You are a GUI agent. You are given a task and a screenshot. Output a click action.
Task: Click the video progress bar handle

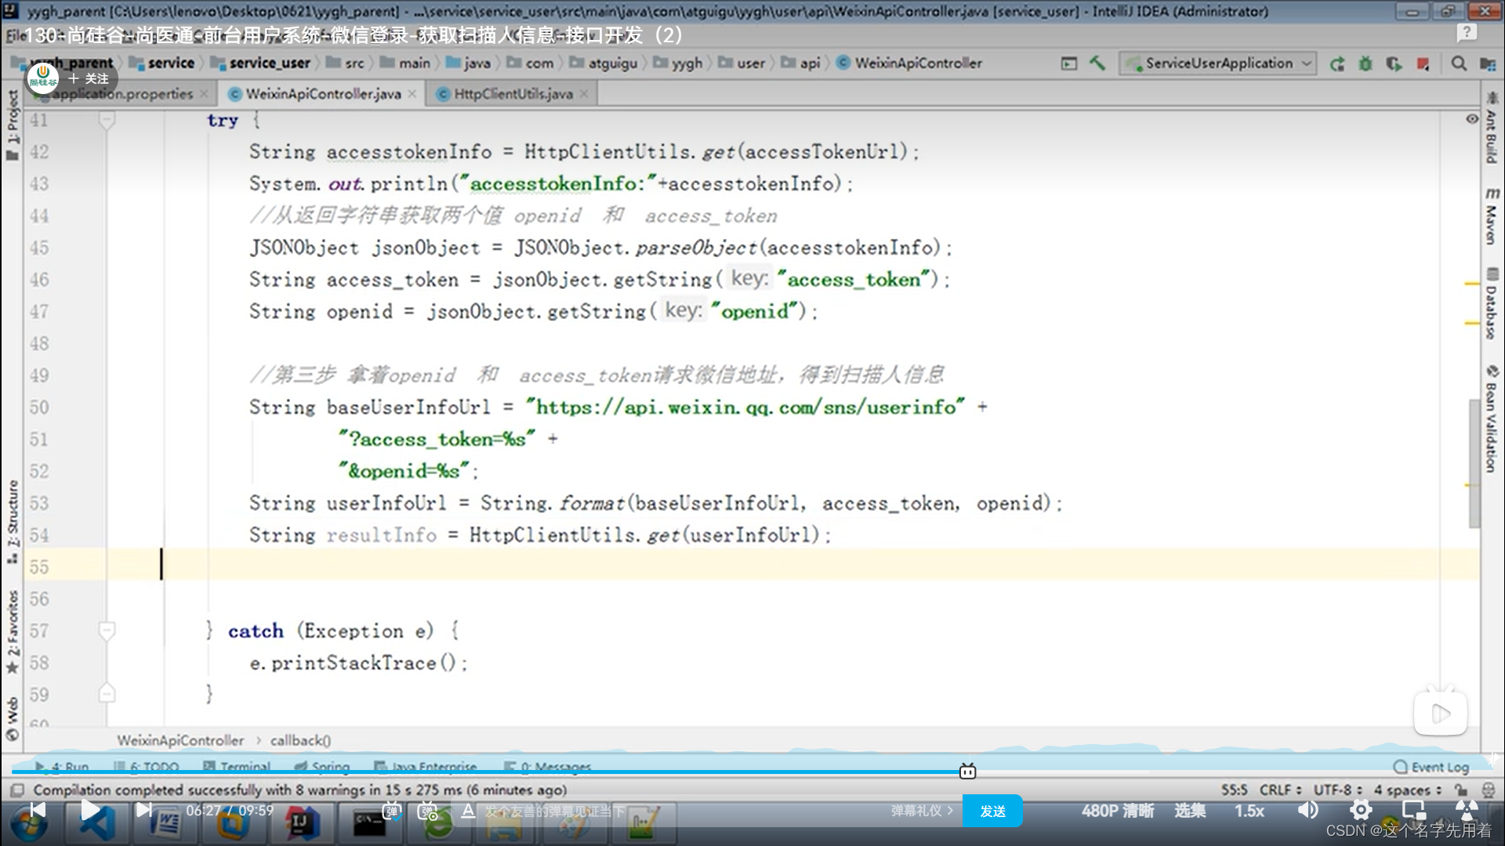point(968,772)
